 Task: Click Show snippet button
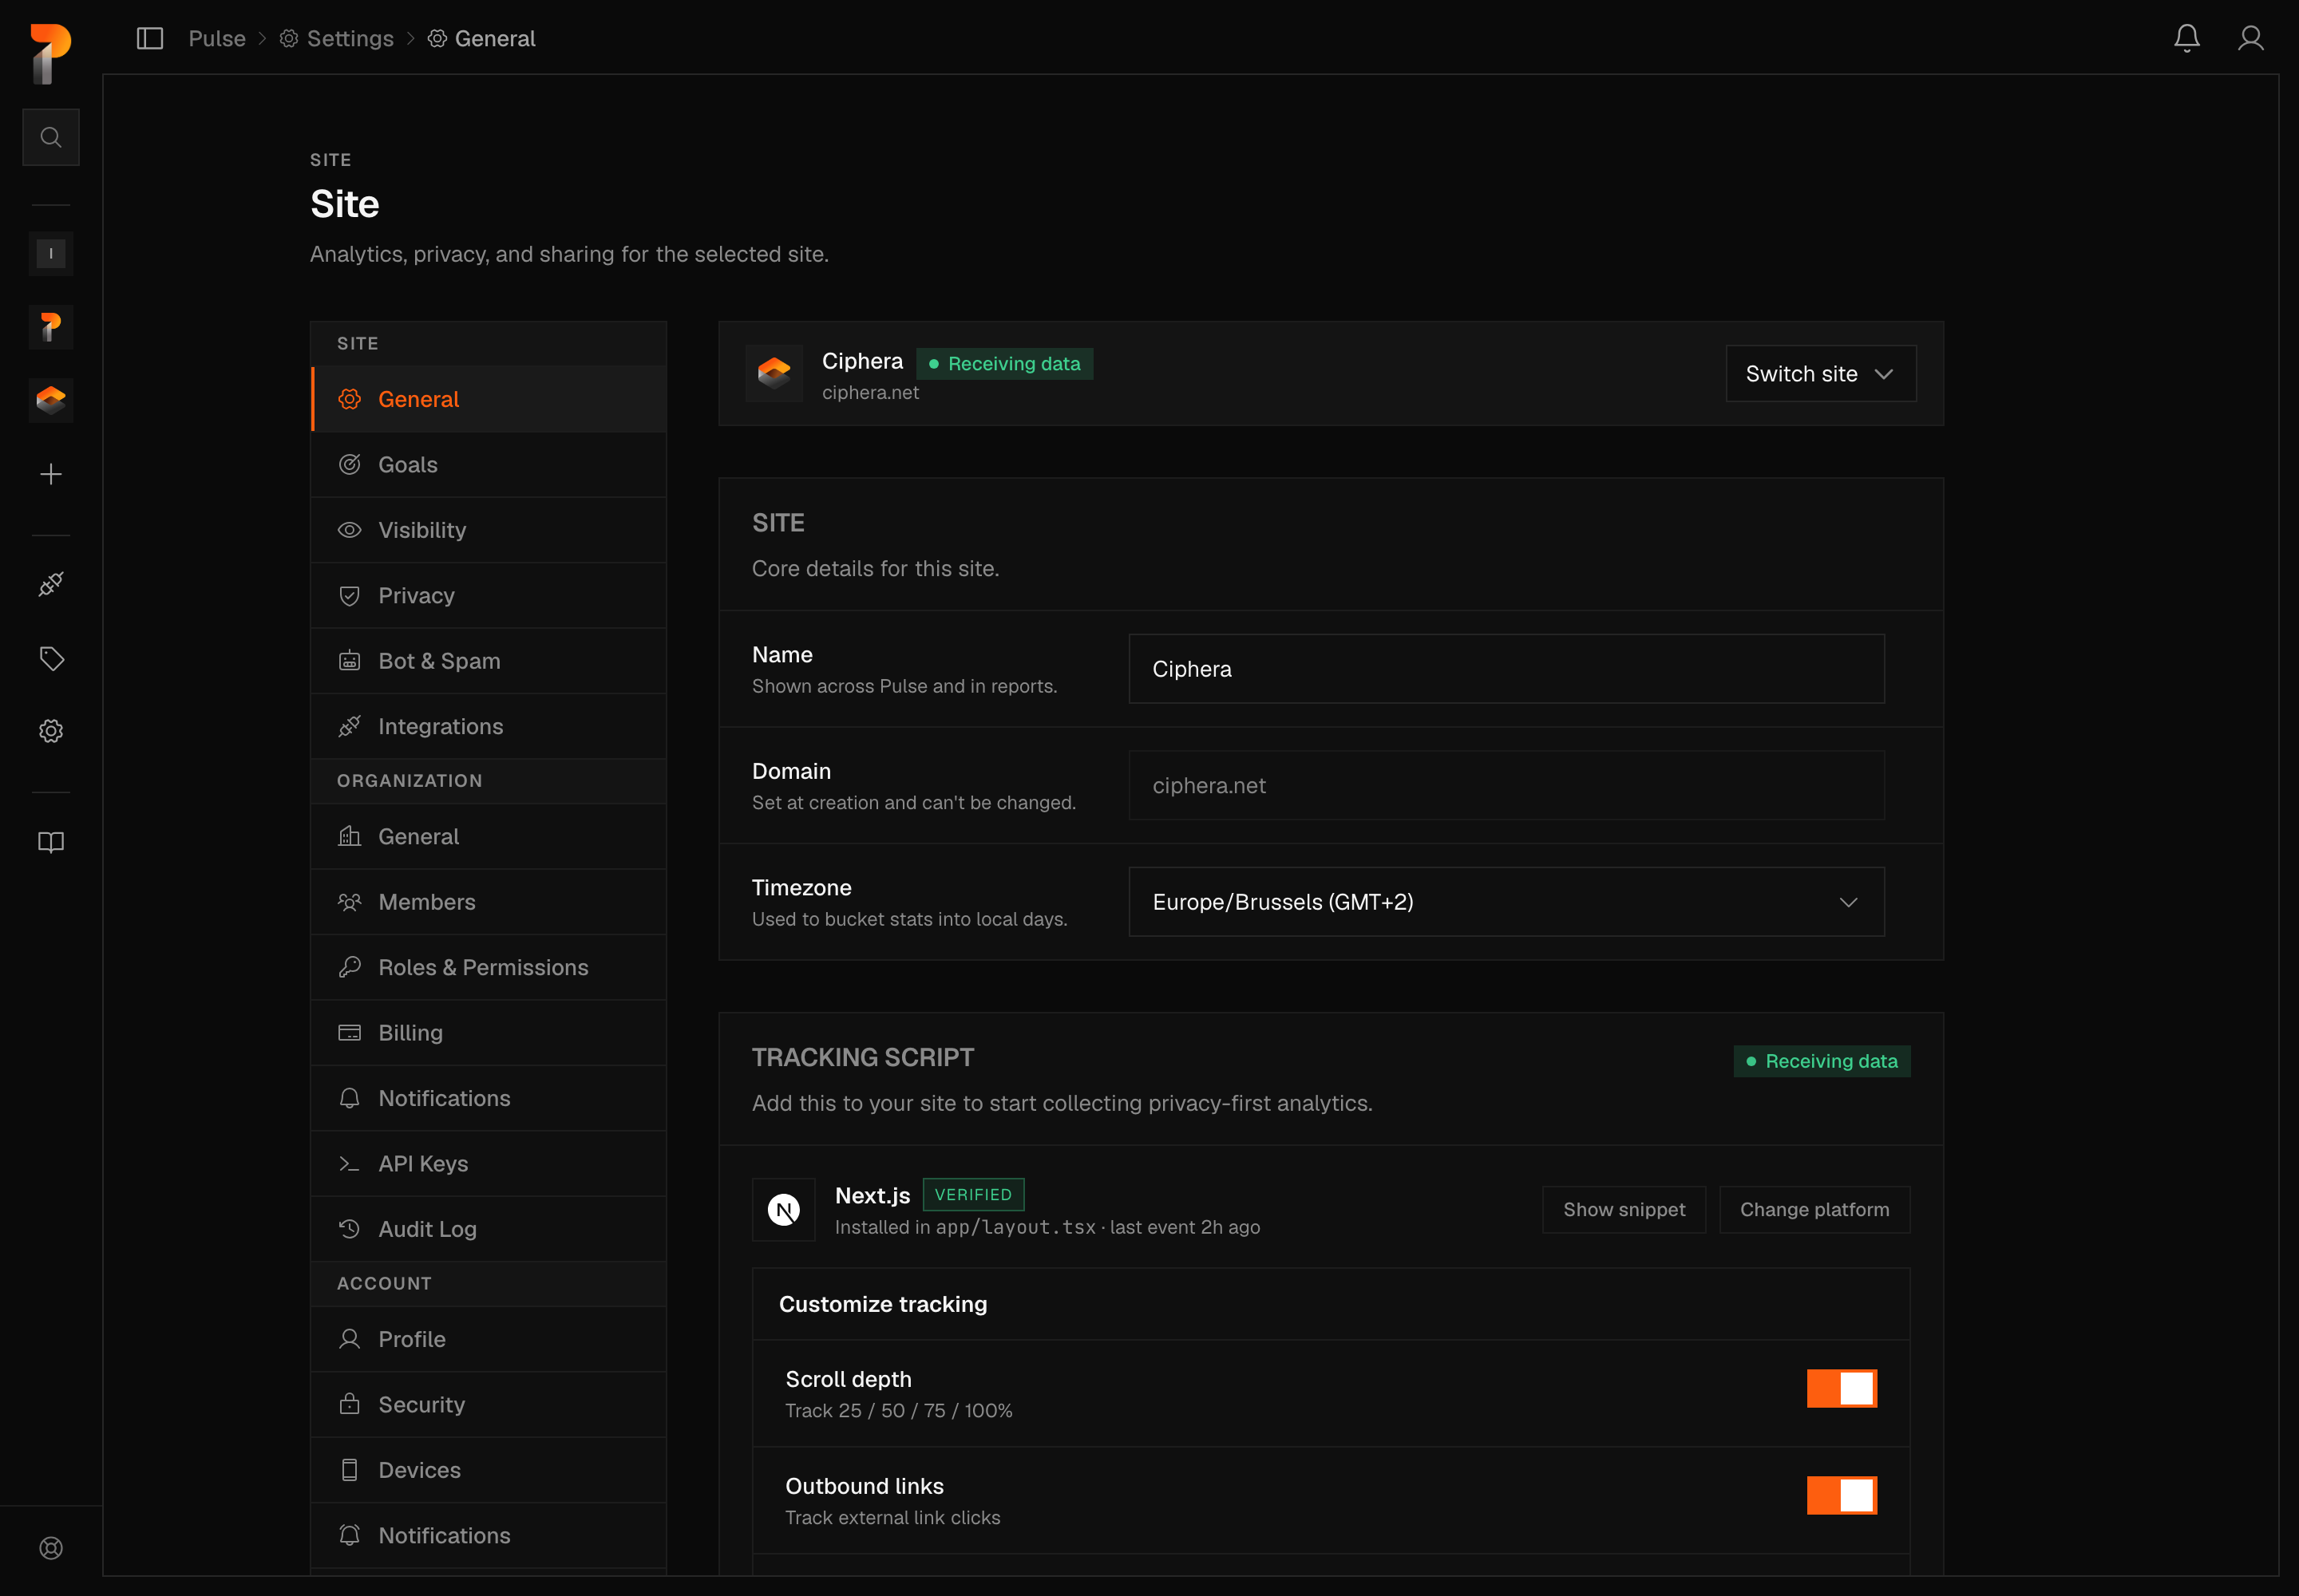[1624, 1210]
